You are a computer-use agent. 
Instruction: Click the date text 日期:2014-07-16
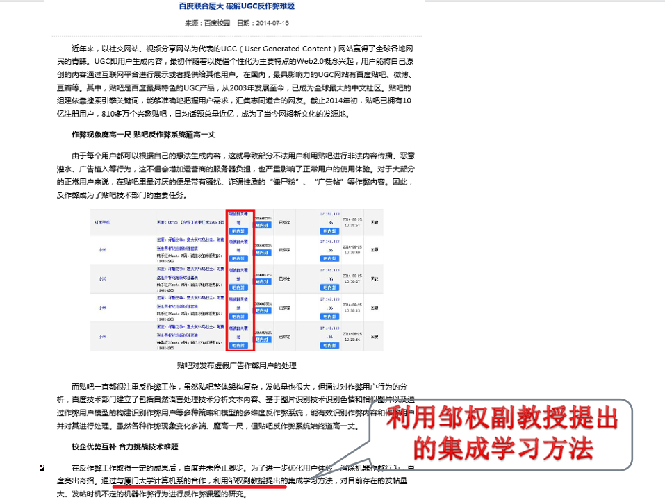pyautogui.click(x=263, y=23)
